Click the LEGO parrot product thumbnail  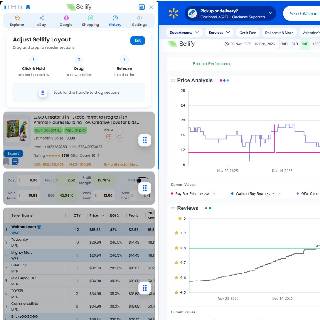[17, 131]
